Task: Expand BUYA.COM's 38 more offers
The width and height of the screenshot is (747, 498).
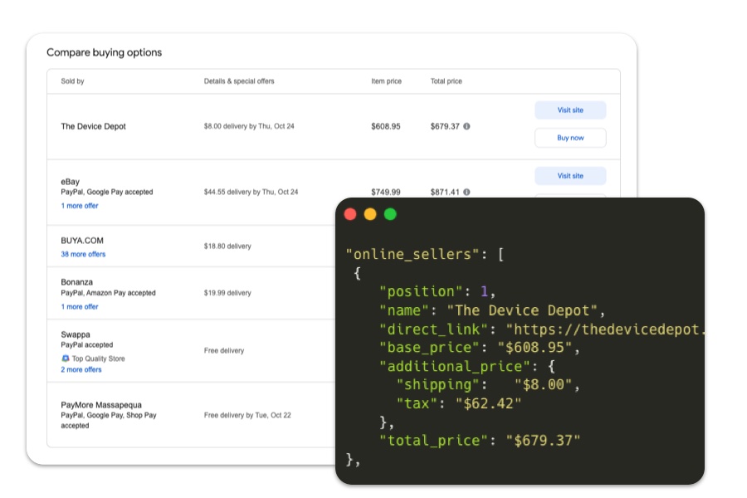Action: 83,254
